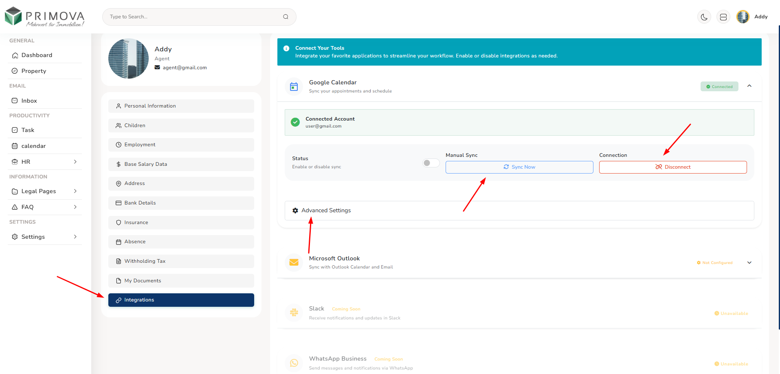The width and height of the screenshot is (780, 374).
Task: Open the Primova logo in the header
Action: (44, 17)
